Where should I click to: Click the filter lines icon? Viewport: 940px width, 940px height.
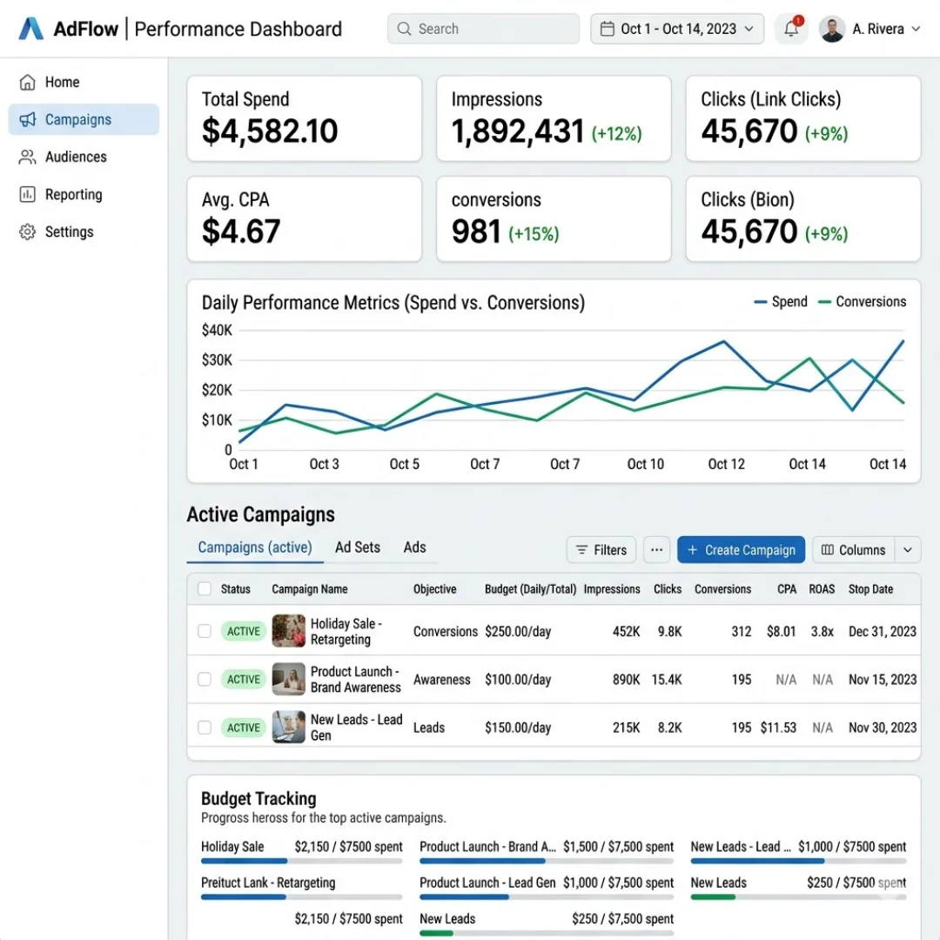(x=581, y=550)
